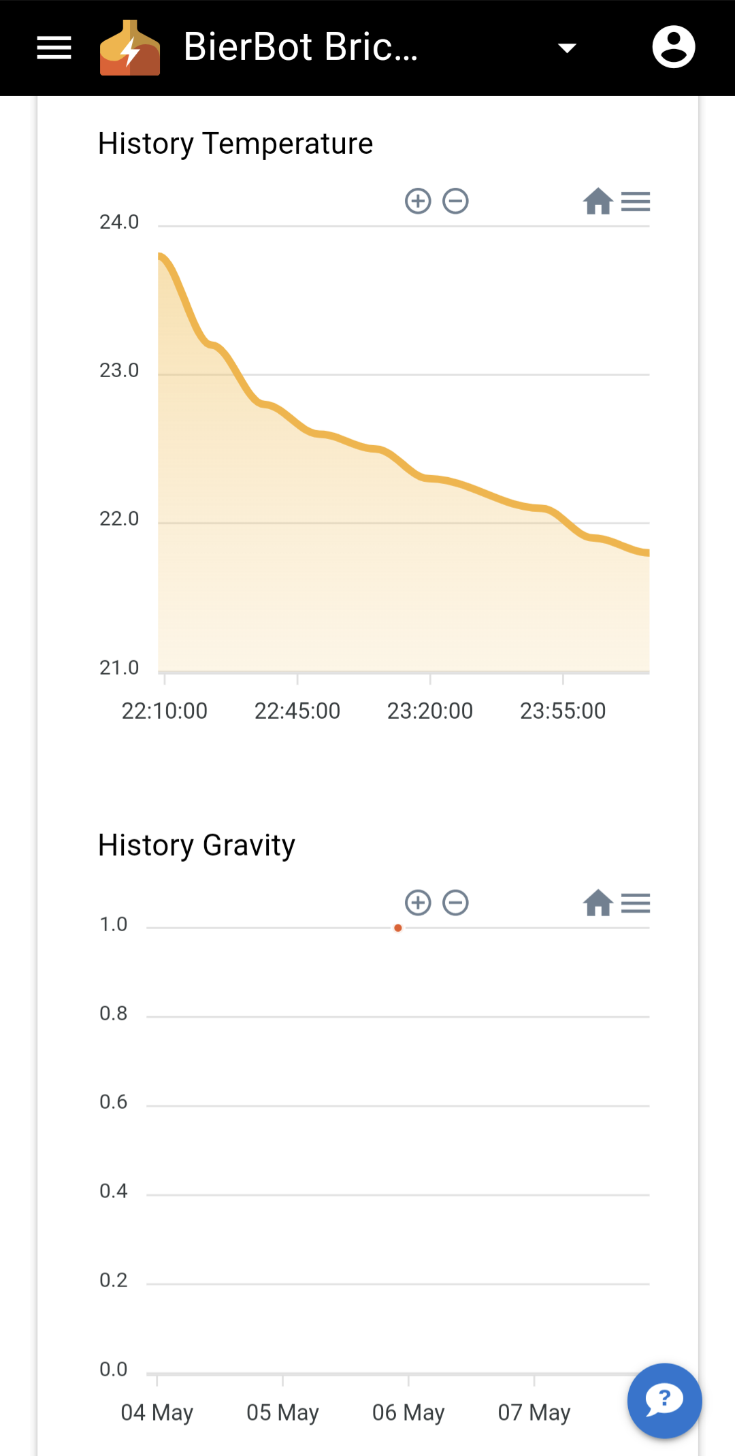The width and height of the screenshot is (735, 1456).
Task: Click the History Gravity heading
Action: pos(197,845)
